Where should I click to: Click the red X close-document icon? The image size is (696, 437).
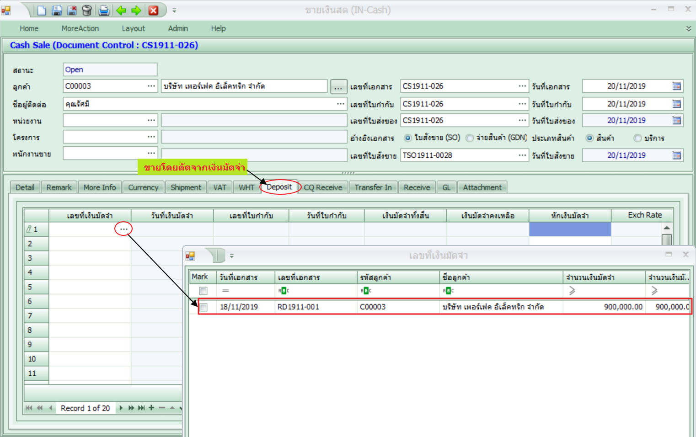coord(154,10)
